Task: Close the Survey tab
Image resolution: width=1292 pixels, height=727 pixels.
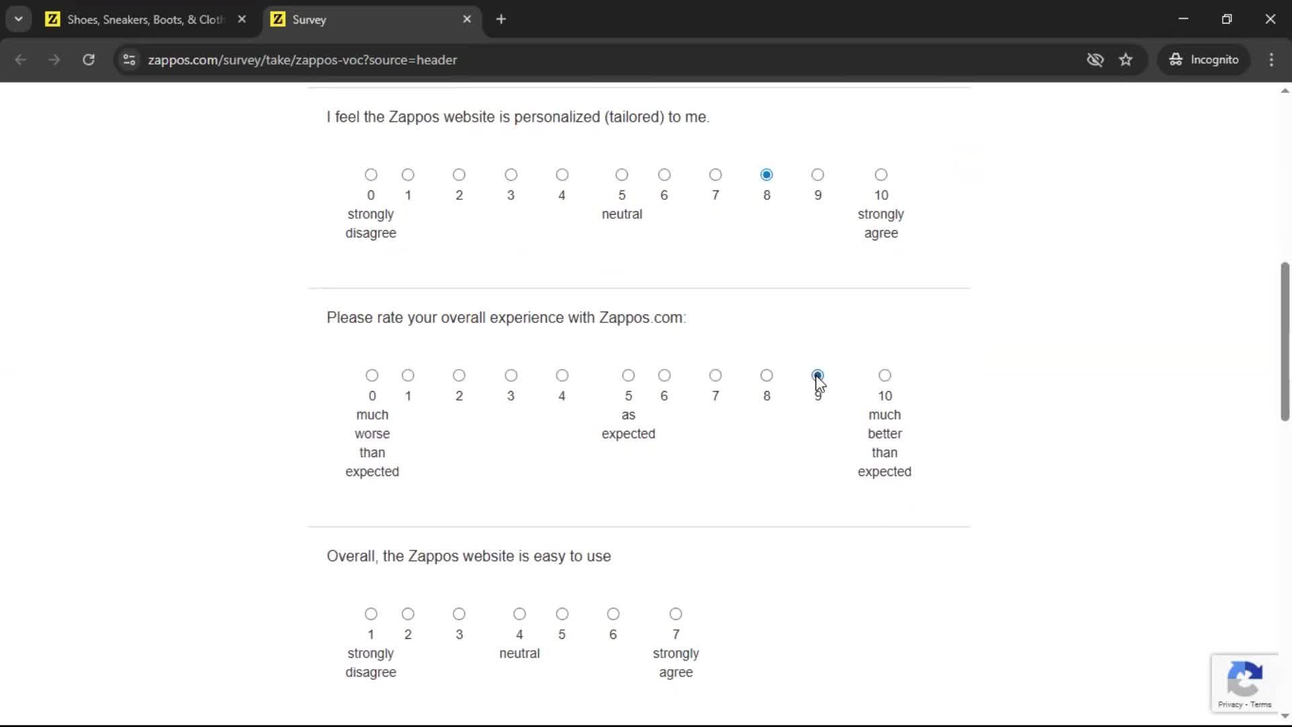Action: point(467,20)
